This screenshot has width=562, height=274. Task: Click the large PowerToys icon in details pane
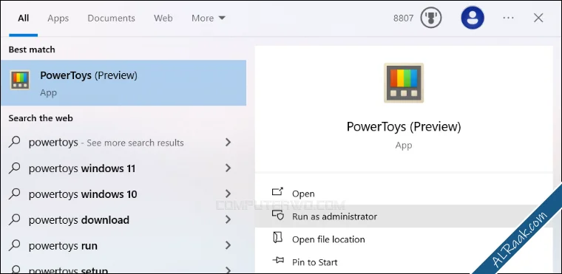pos(404,83)
